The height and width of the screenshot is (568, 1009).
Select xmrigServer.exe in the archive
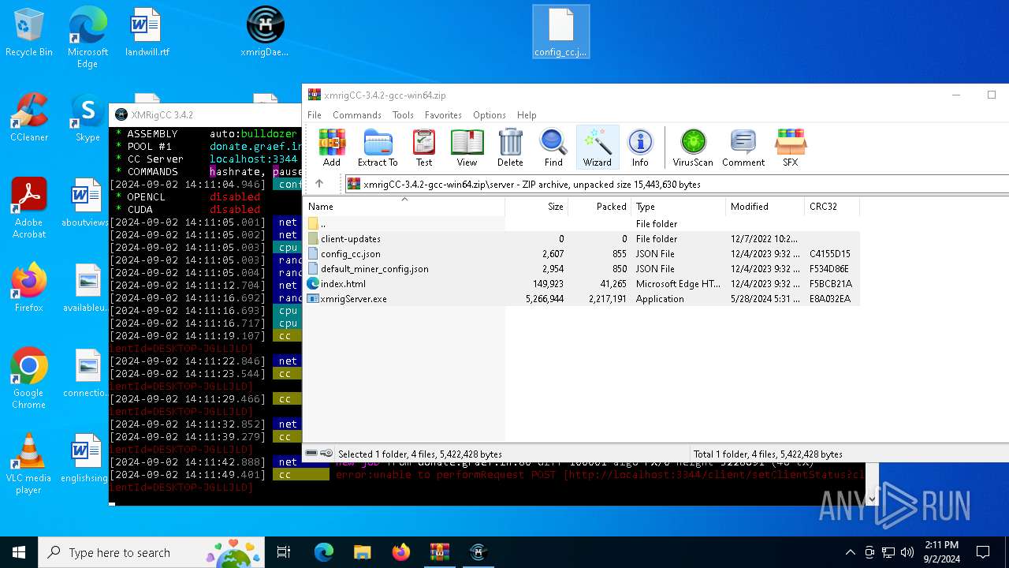coord(581,299)
